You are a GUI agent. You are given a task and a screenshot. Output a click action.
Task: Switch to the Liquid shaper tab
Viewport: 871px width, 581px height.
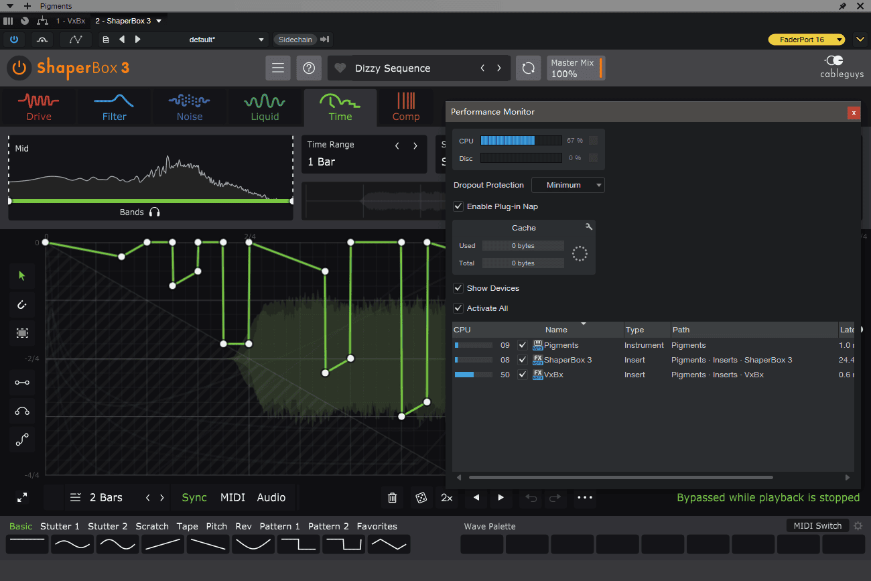(x=265, y=107)
